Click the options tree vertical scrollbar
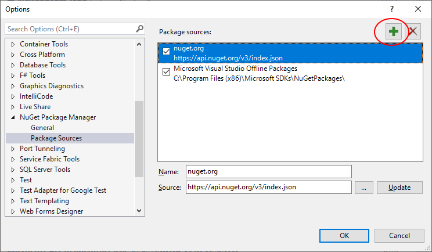Image resolution: width=432 pixels, height=252 pixels. click(139, 139)
